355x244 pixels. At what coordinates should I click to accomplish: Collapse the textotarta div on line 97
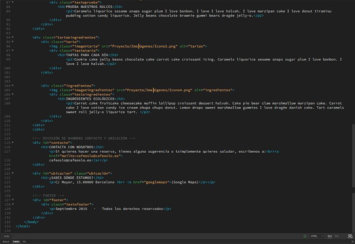click(x=13, y=51)
